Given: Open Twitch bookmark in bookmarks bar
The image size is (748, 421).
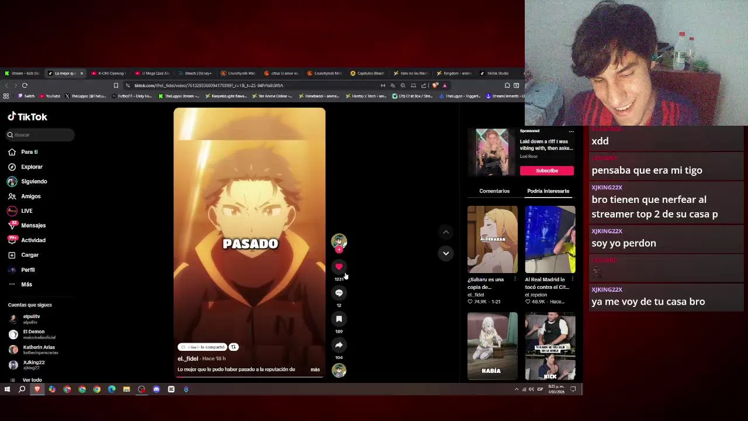Looking at the screenshot, I should click(26, 96).
